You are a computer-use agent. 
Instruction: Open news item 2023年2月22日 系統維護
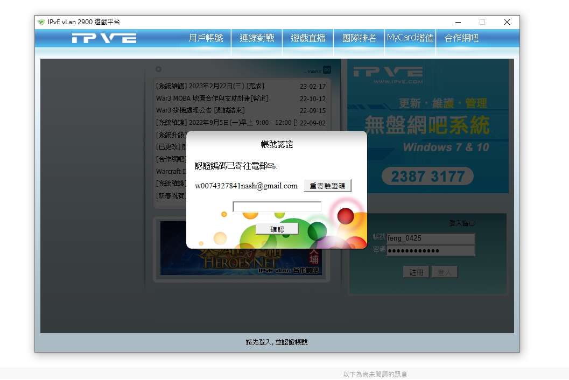click(210, 86)
